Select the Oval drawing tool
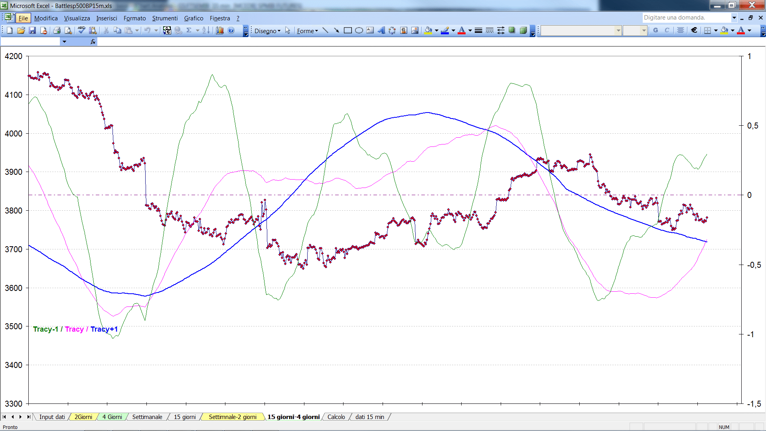 (359, 30)
